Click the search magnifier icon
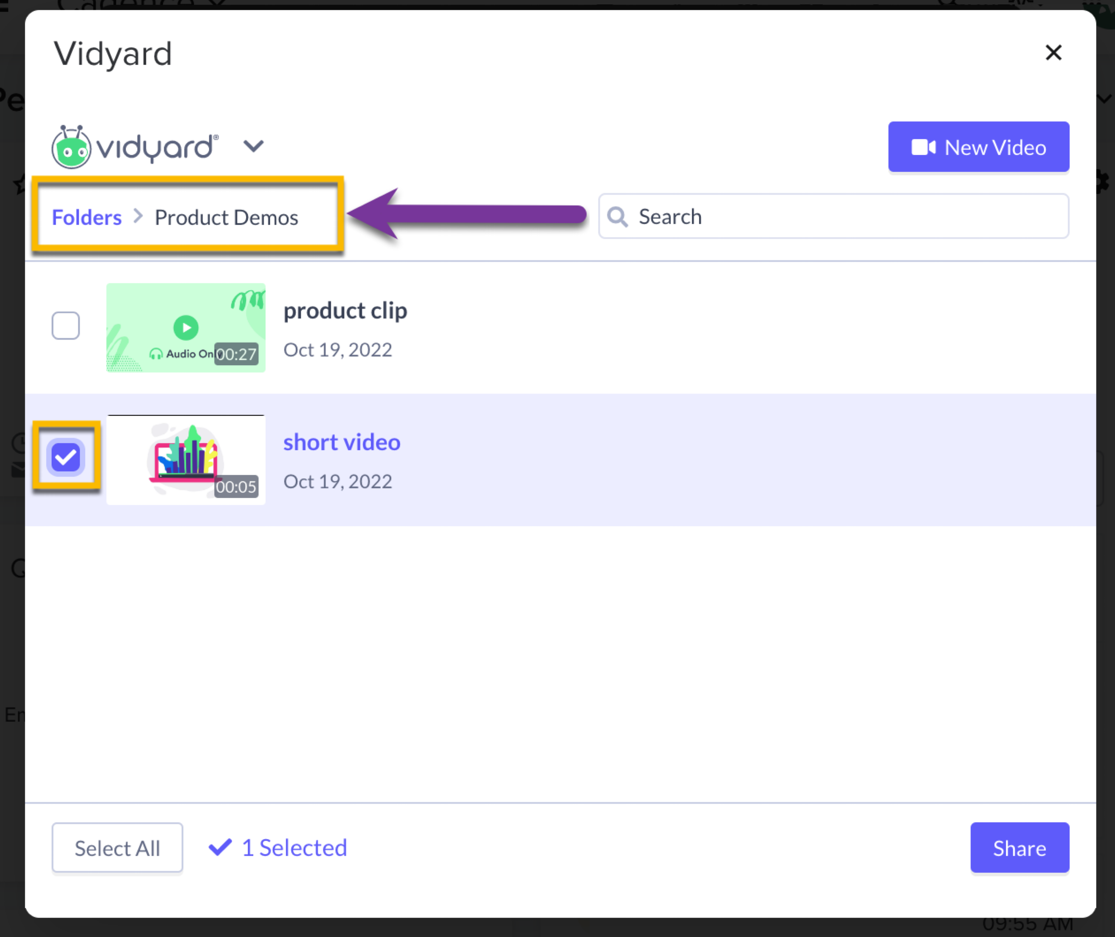The width and height of the screenshot is (1115, 937). (x=617, y=217)
